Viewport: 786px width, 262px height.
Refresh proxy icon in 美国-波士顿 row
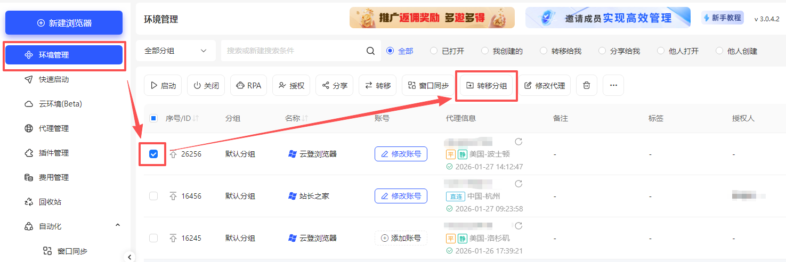tap(518, 141)
